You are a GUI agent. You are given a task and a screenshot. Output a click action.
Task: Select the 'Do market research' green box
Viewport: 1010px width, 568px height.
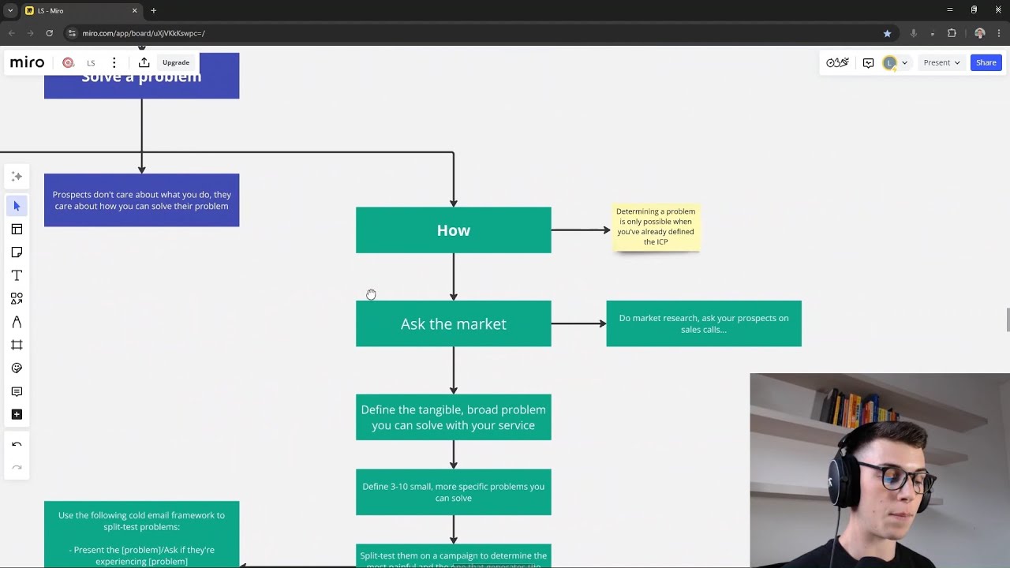(x=703, y=323)
